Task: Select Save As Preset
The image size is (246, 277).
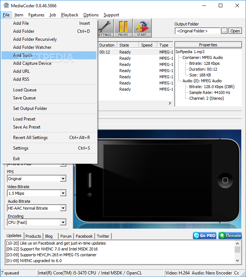Action: pyautogui.click(x=49, y=127)
